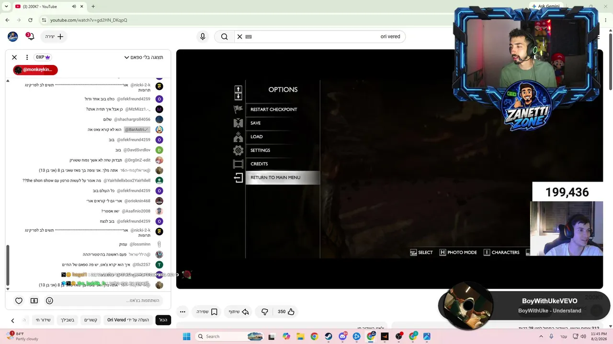The height and width of the screenshot is (344, 613).
Task: Like the video with thumbs up
Action: 286,312
